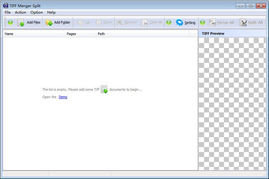Screen dimensions: 269x179
Task: Click the green help icon before Merge All
Action: click(x=203, y=22)
